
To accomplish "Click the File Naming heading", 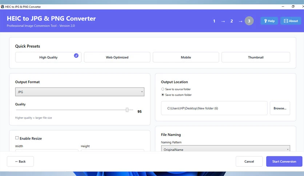I will point(171,135).
